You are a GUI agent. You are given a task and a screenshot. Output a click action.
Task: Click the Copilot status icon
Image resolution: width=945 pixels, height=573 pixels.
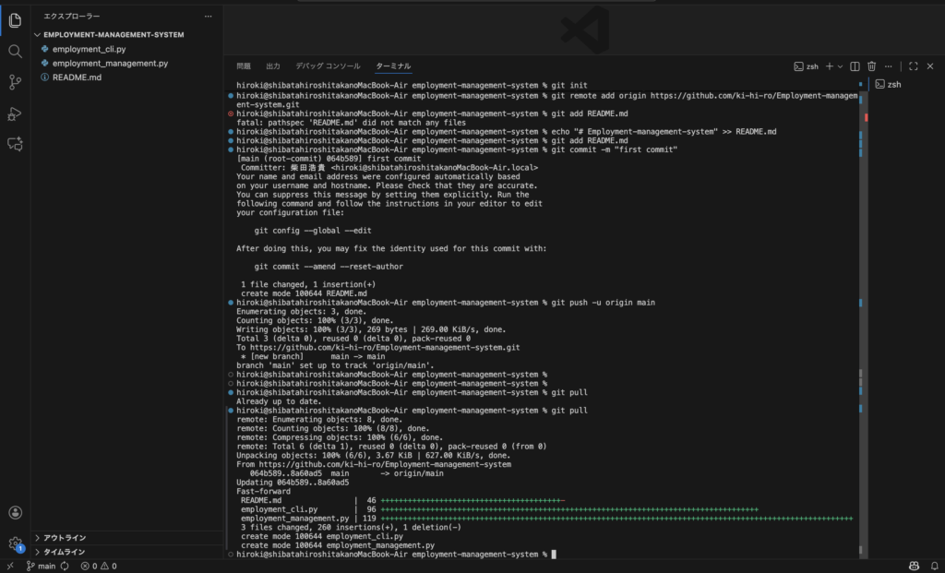(x=913, y=566)
